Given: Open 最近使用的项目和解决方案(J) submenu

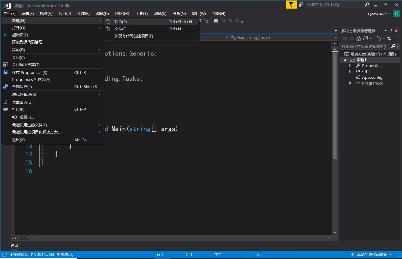Looking at the screenshot, I should (x=52, y=132).
